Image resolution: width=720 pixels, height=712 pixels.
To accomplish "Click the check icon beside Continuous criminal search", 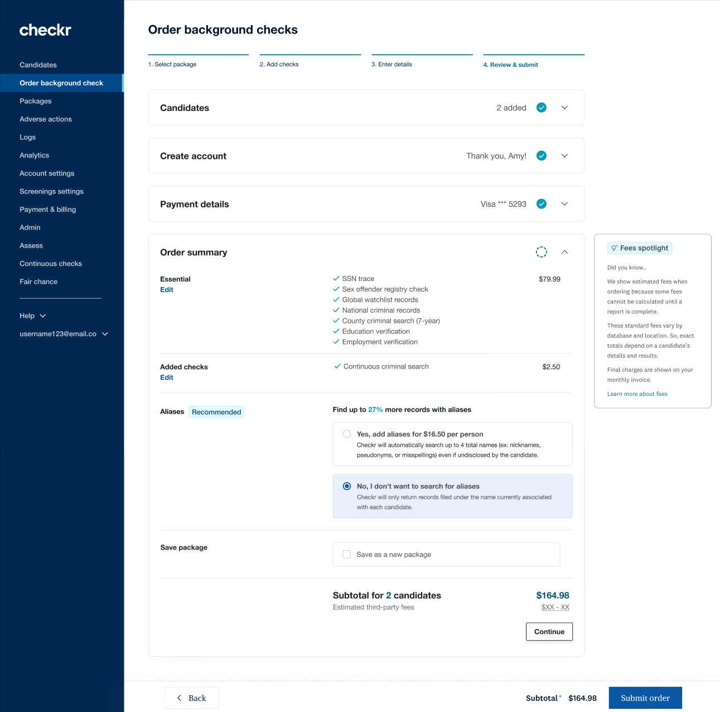I will click(x=337, y=366).
